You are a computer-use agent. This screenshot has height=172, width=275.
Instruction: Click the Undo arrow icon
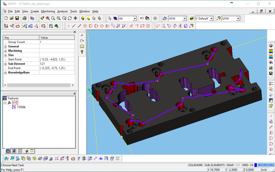click(142, 18)
